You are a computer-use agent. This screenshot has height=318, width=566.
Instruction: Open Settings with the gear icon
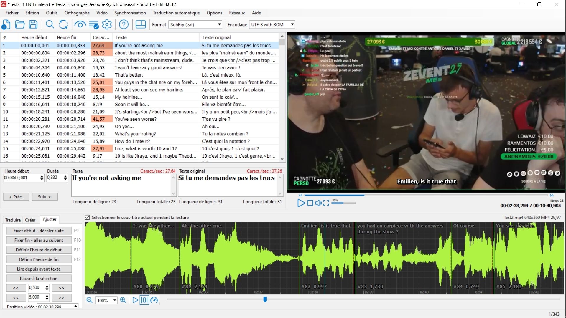click(x=107, y=25)
